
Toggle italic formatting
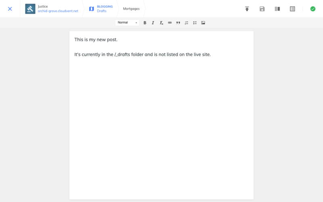(153, 23)
